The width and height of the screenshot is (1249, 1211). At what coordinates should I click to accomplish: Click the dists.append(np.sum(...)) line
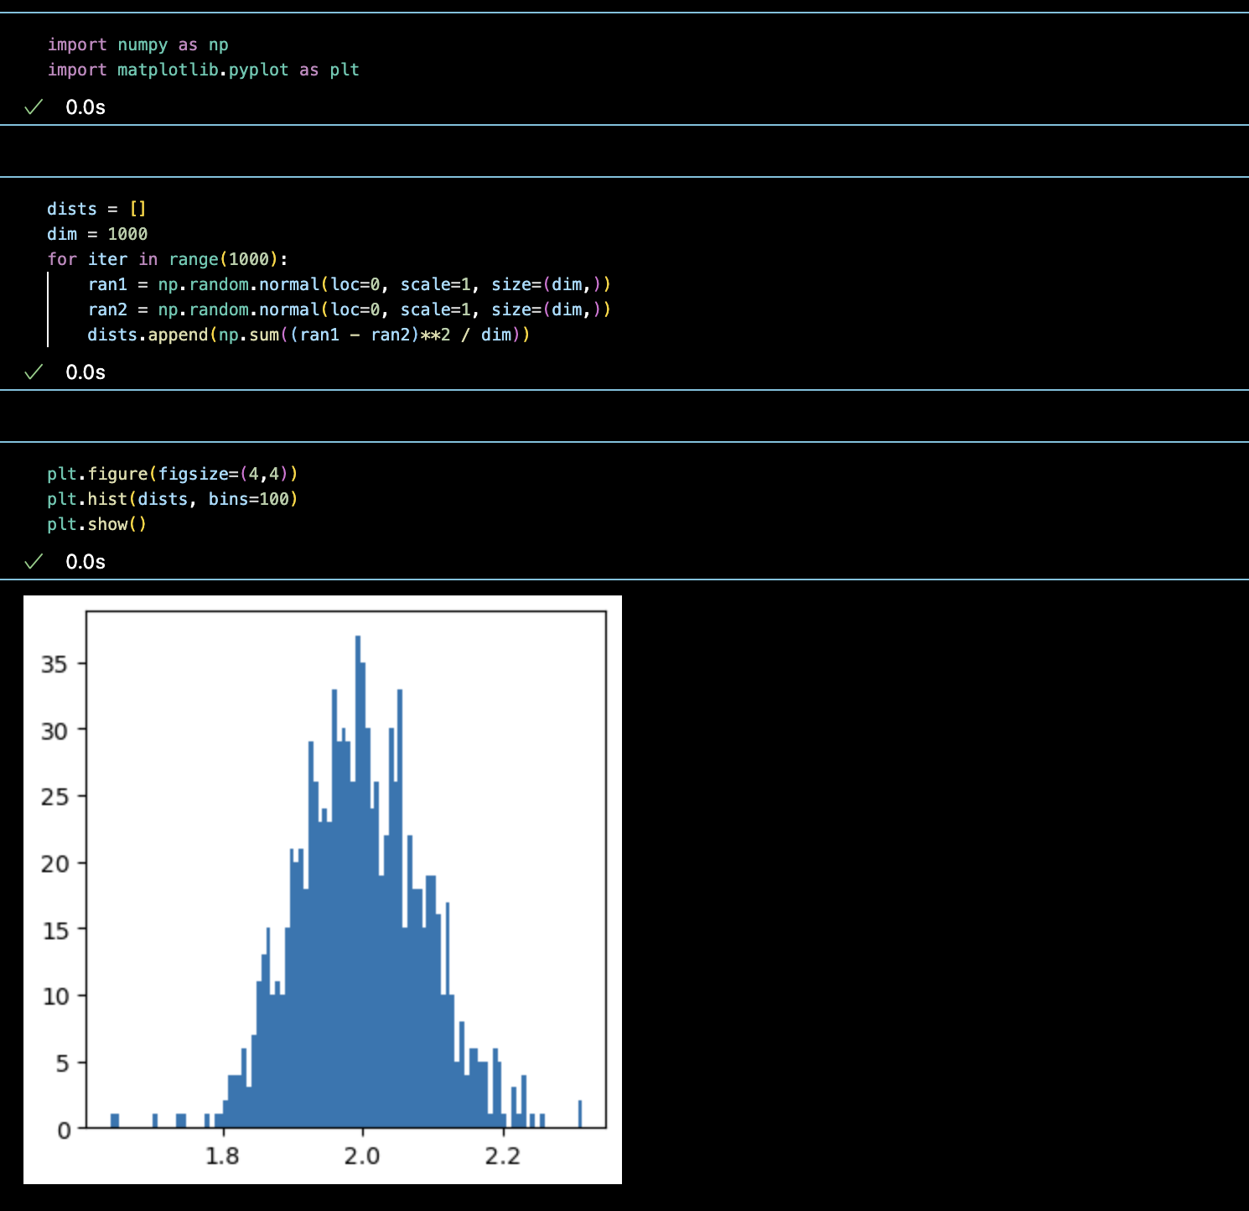coord(308,335)
